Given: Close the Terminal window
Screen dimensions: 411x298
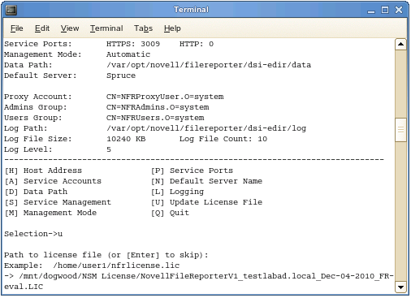Looking at the screenshot, I should (399, 10).
